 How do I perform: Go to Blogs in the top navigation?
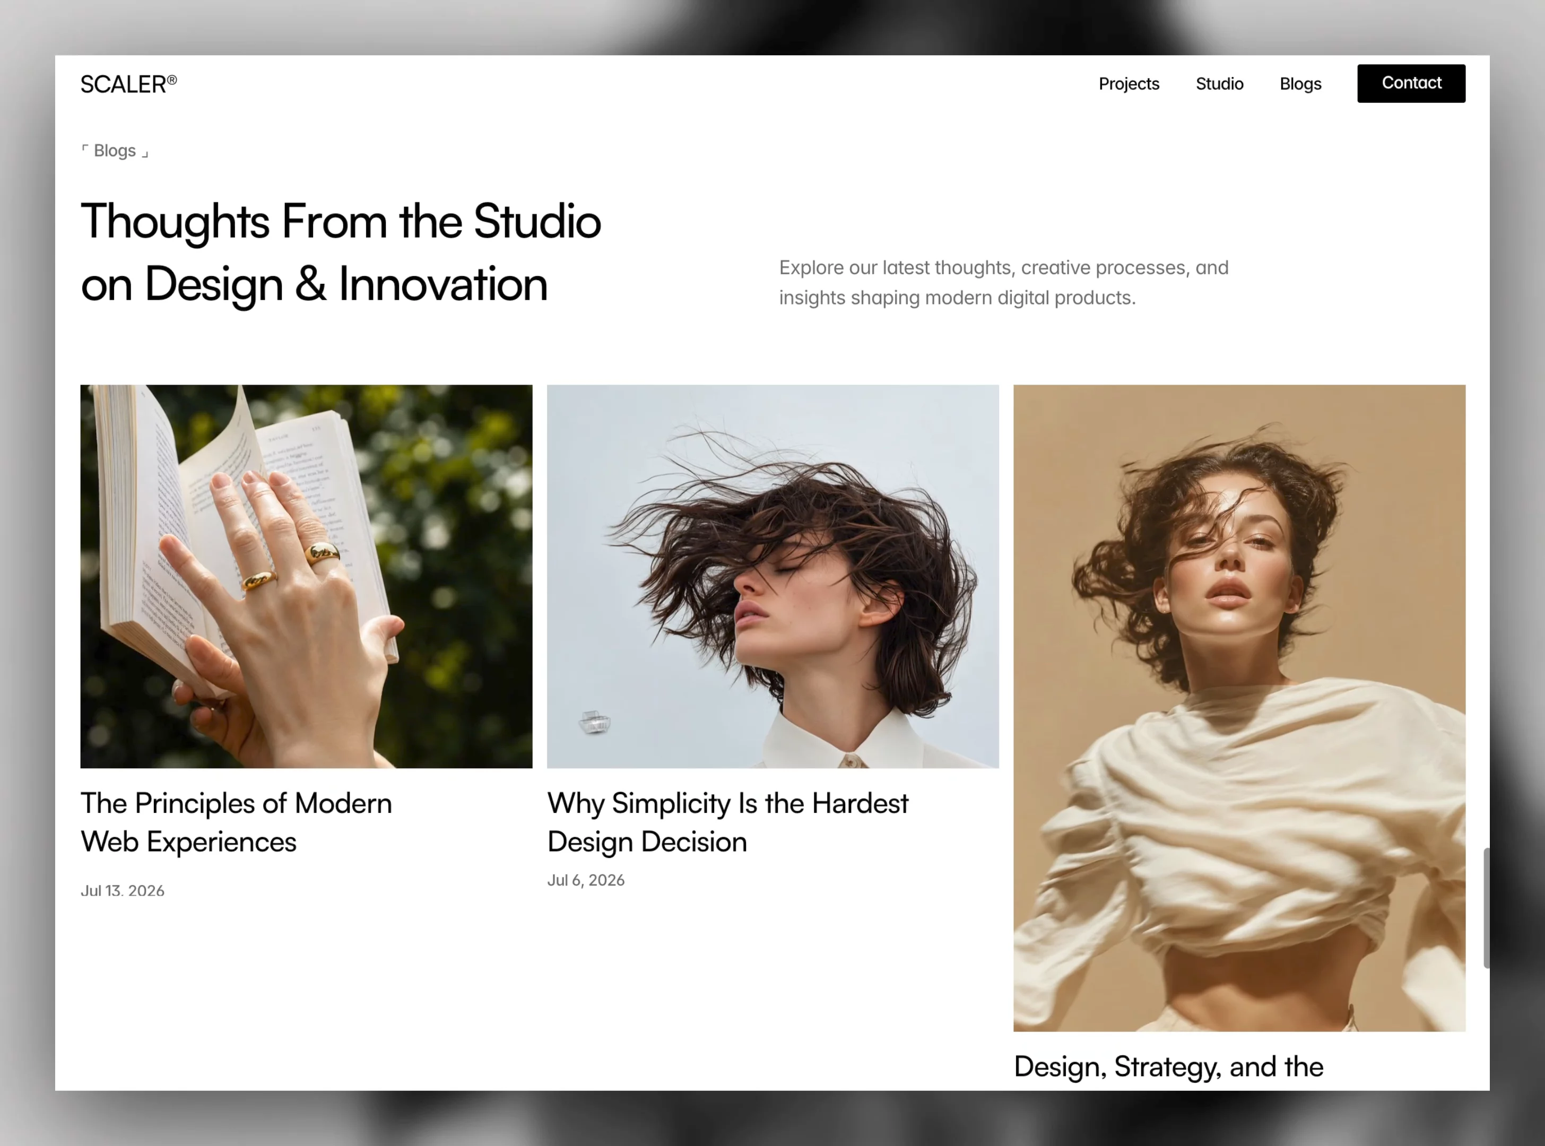1300,84
